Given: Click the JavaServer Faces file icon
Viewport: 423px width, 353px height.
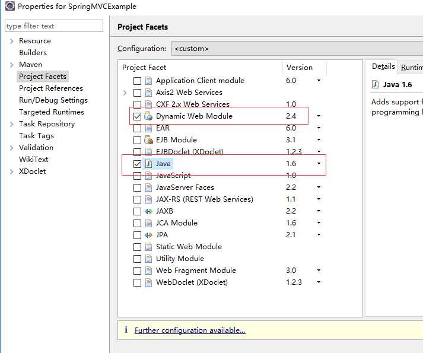Looking at the screenshot, I should (148, 187).
